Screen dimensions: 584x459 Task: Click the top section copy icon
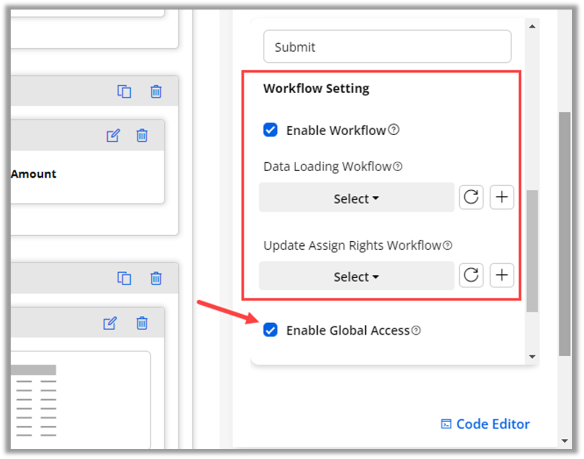pos(124,91)
